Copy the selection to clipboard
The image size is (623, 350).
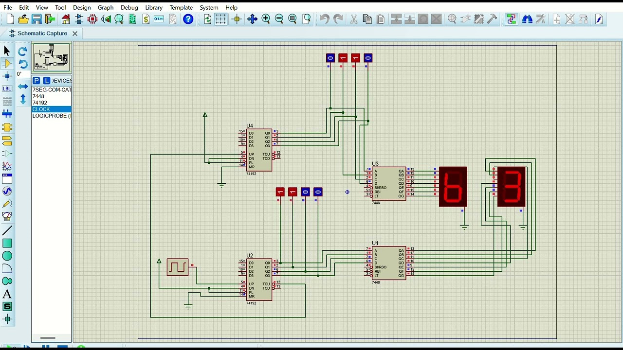click(x=367, y=19)
